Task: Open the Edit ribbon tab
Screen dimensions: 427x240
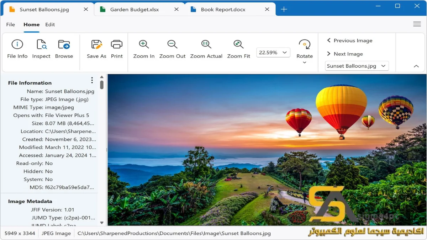Action: pyautogui.click(x=50, y=25)
